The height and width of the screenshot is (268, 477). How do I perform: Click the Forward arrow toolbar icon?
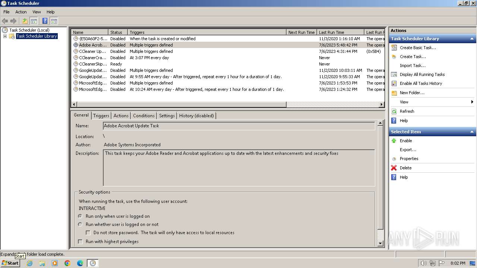[x=13, y=21]
